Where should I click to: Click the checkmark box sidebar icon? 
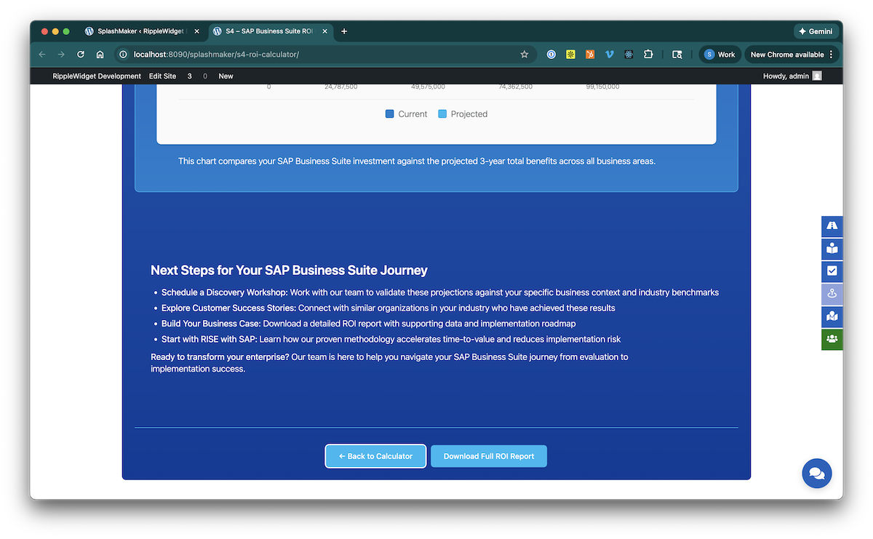pyautogui.click(x=832, y=271)
